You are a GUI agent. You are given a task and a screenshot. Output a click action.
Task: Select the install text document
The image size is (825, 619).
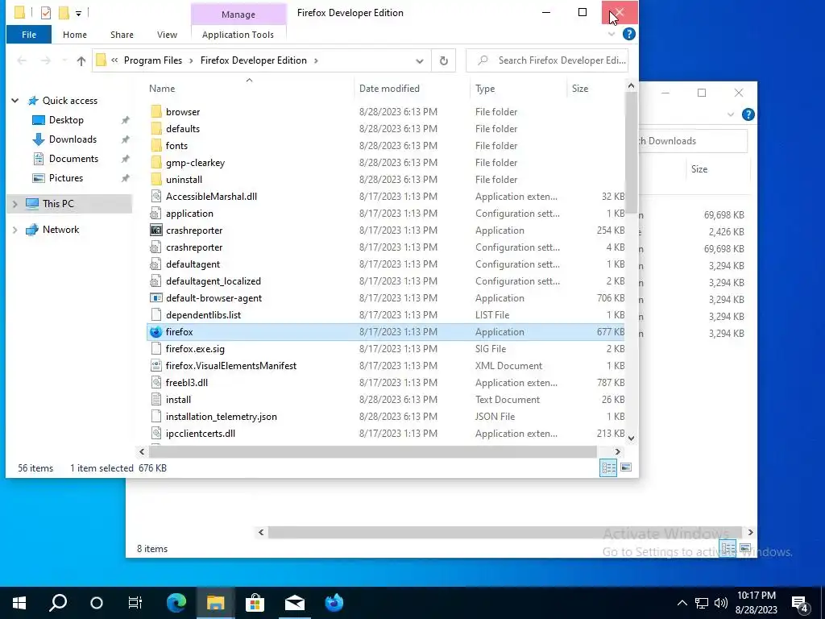click(x=178, y=400)
